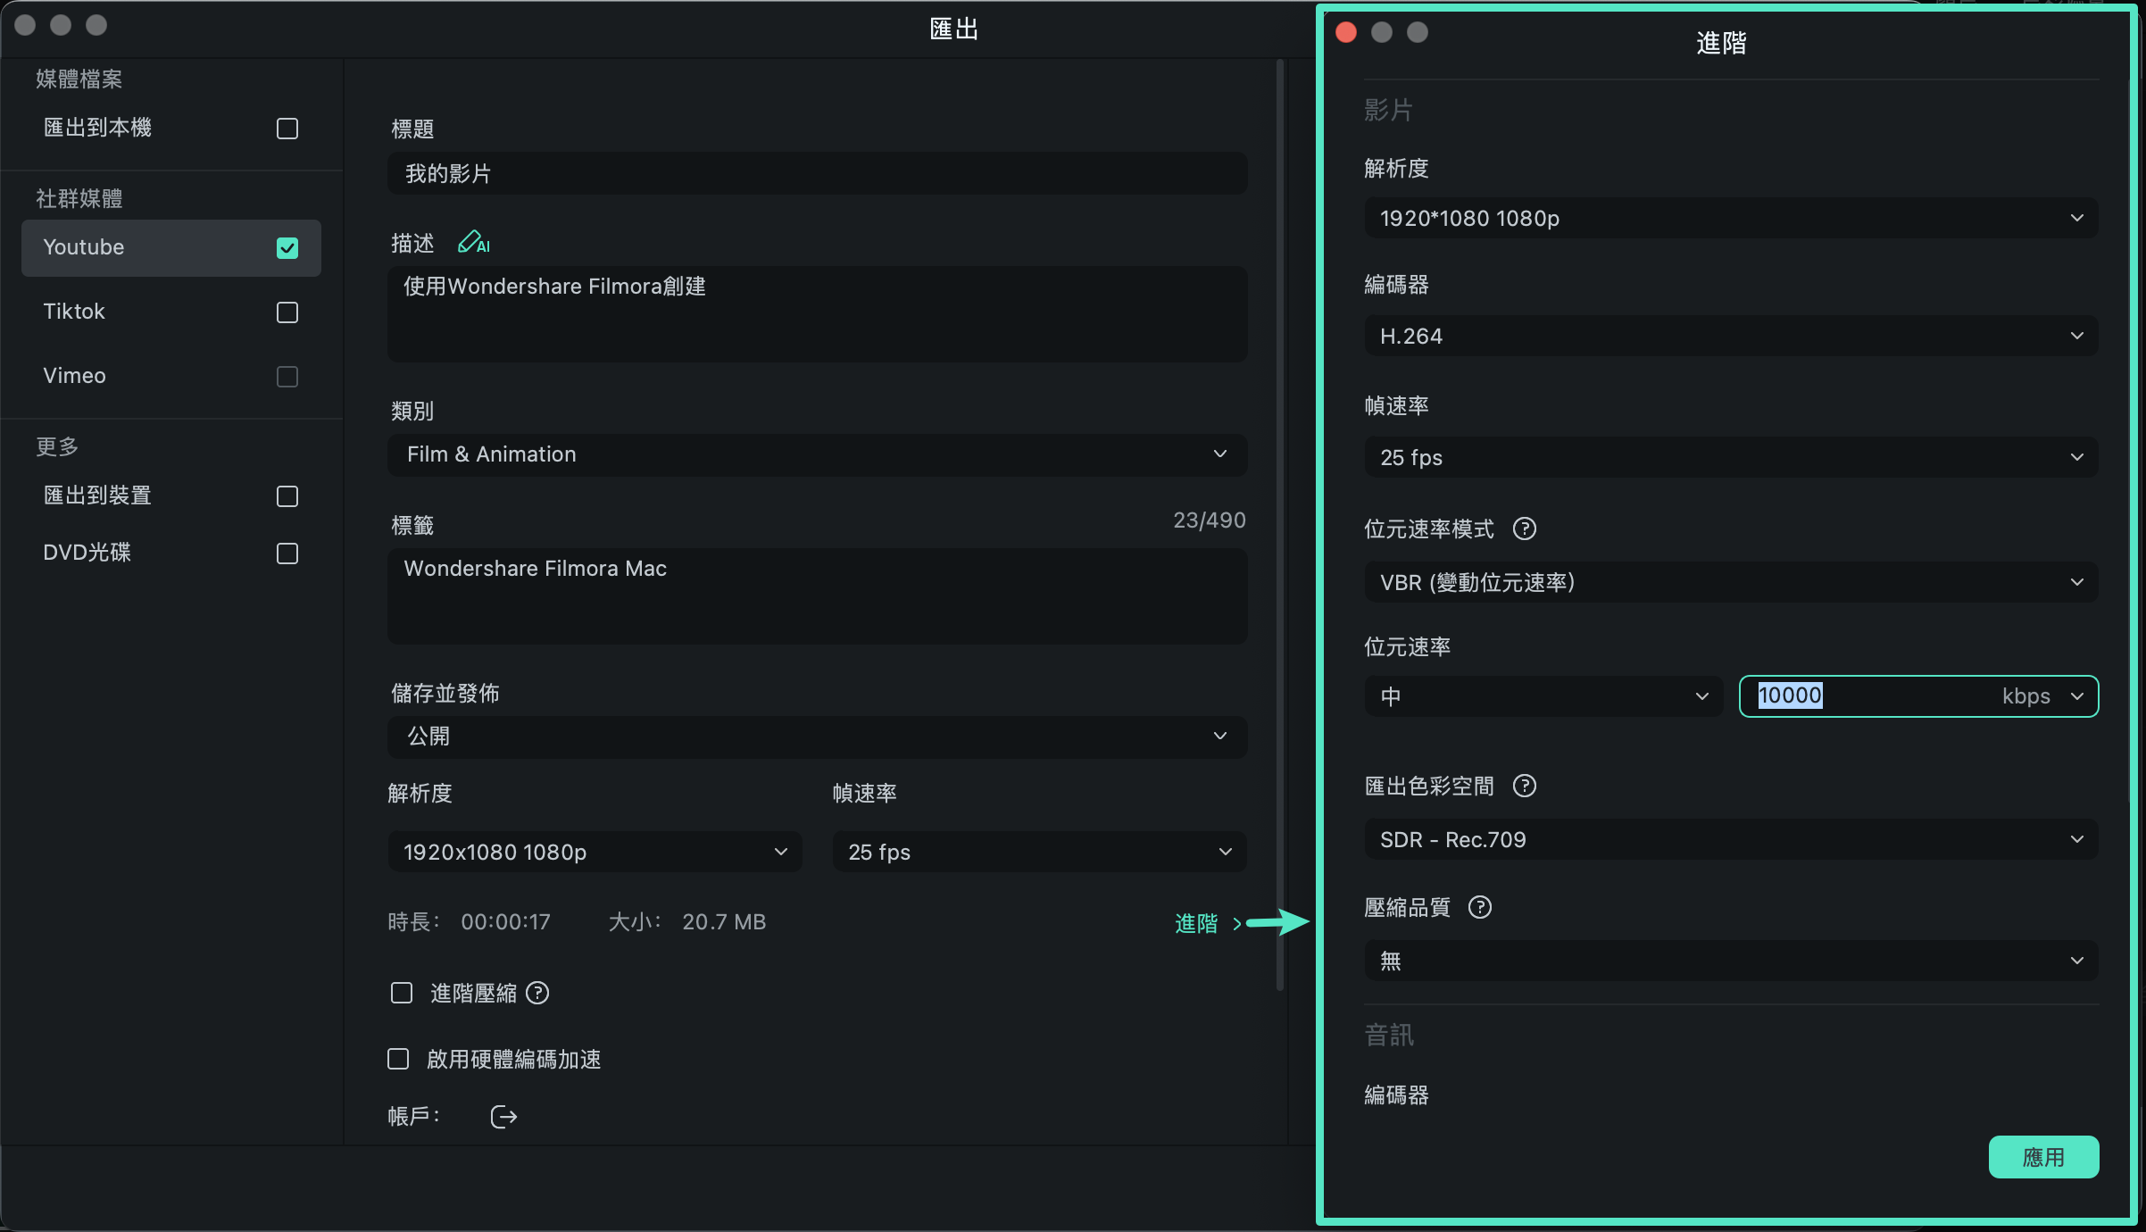Viewport: 2146px width, 1232px height.
Task: Click help icon beside 匯出色彩空間
Action: point(1525,786)
